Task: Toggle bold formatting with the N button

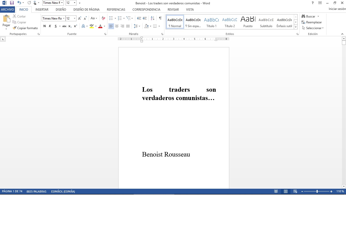Action: (x=45, y=26)
